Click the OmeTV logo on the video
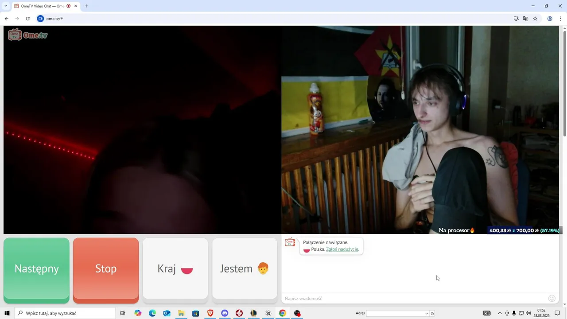 click(x=27, y=35)
